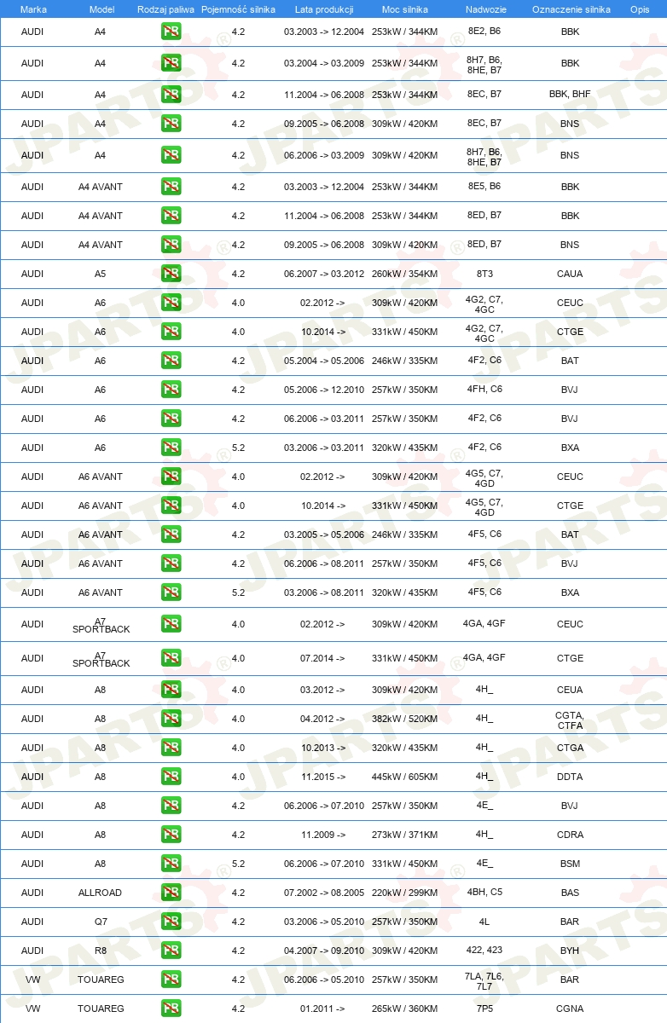Click the Rodzaj paliwa column header
This screenshot has height=1023, width=667.
click(x=165, y=9)
